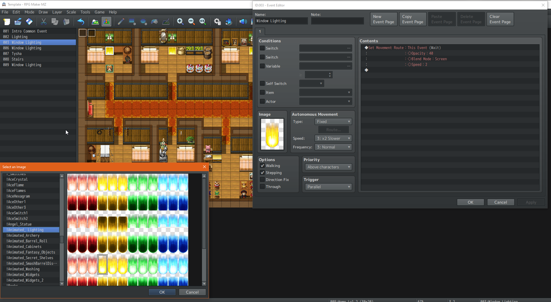Close the Select an Image dialog

[204, 167]
